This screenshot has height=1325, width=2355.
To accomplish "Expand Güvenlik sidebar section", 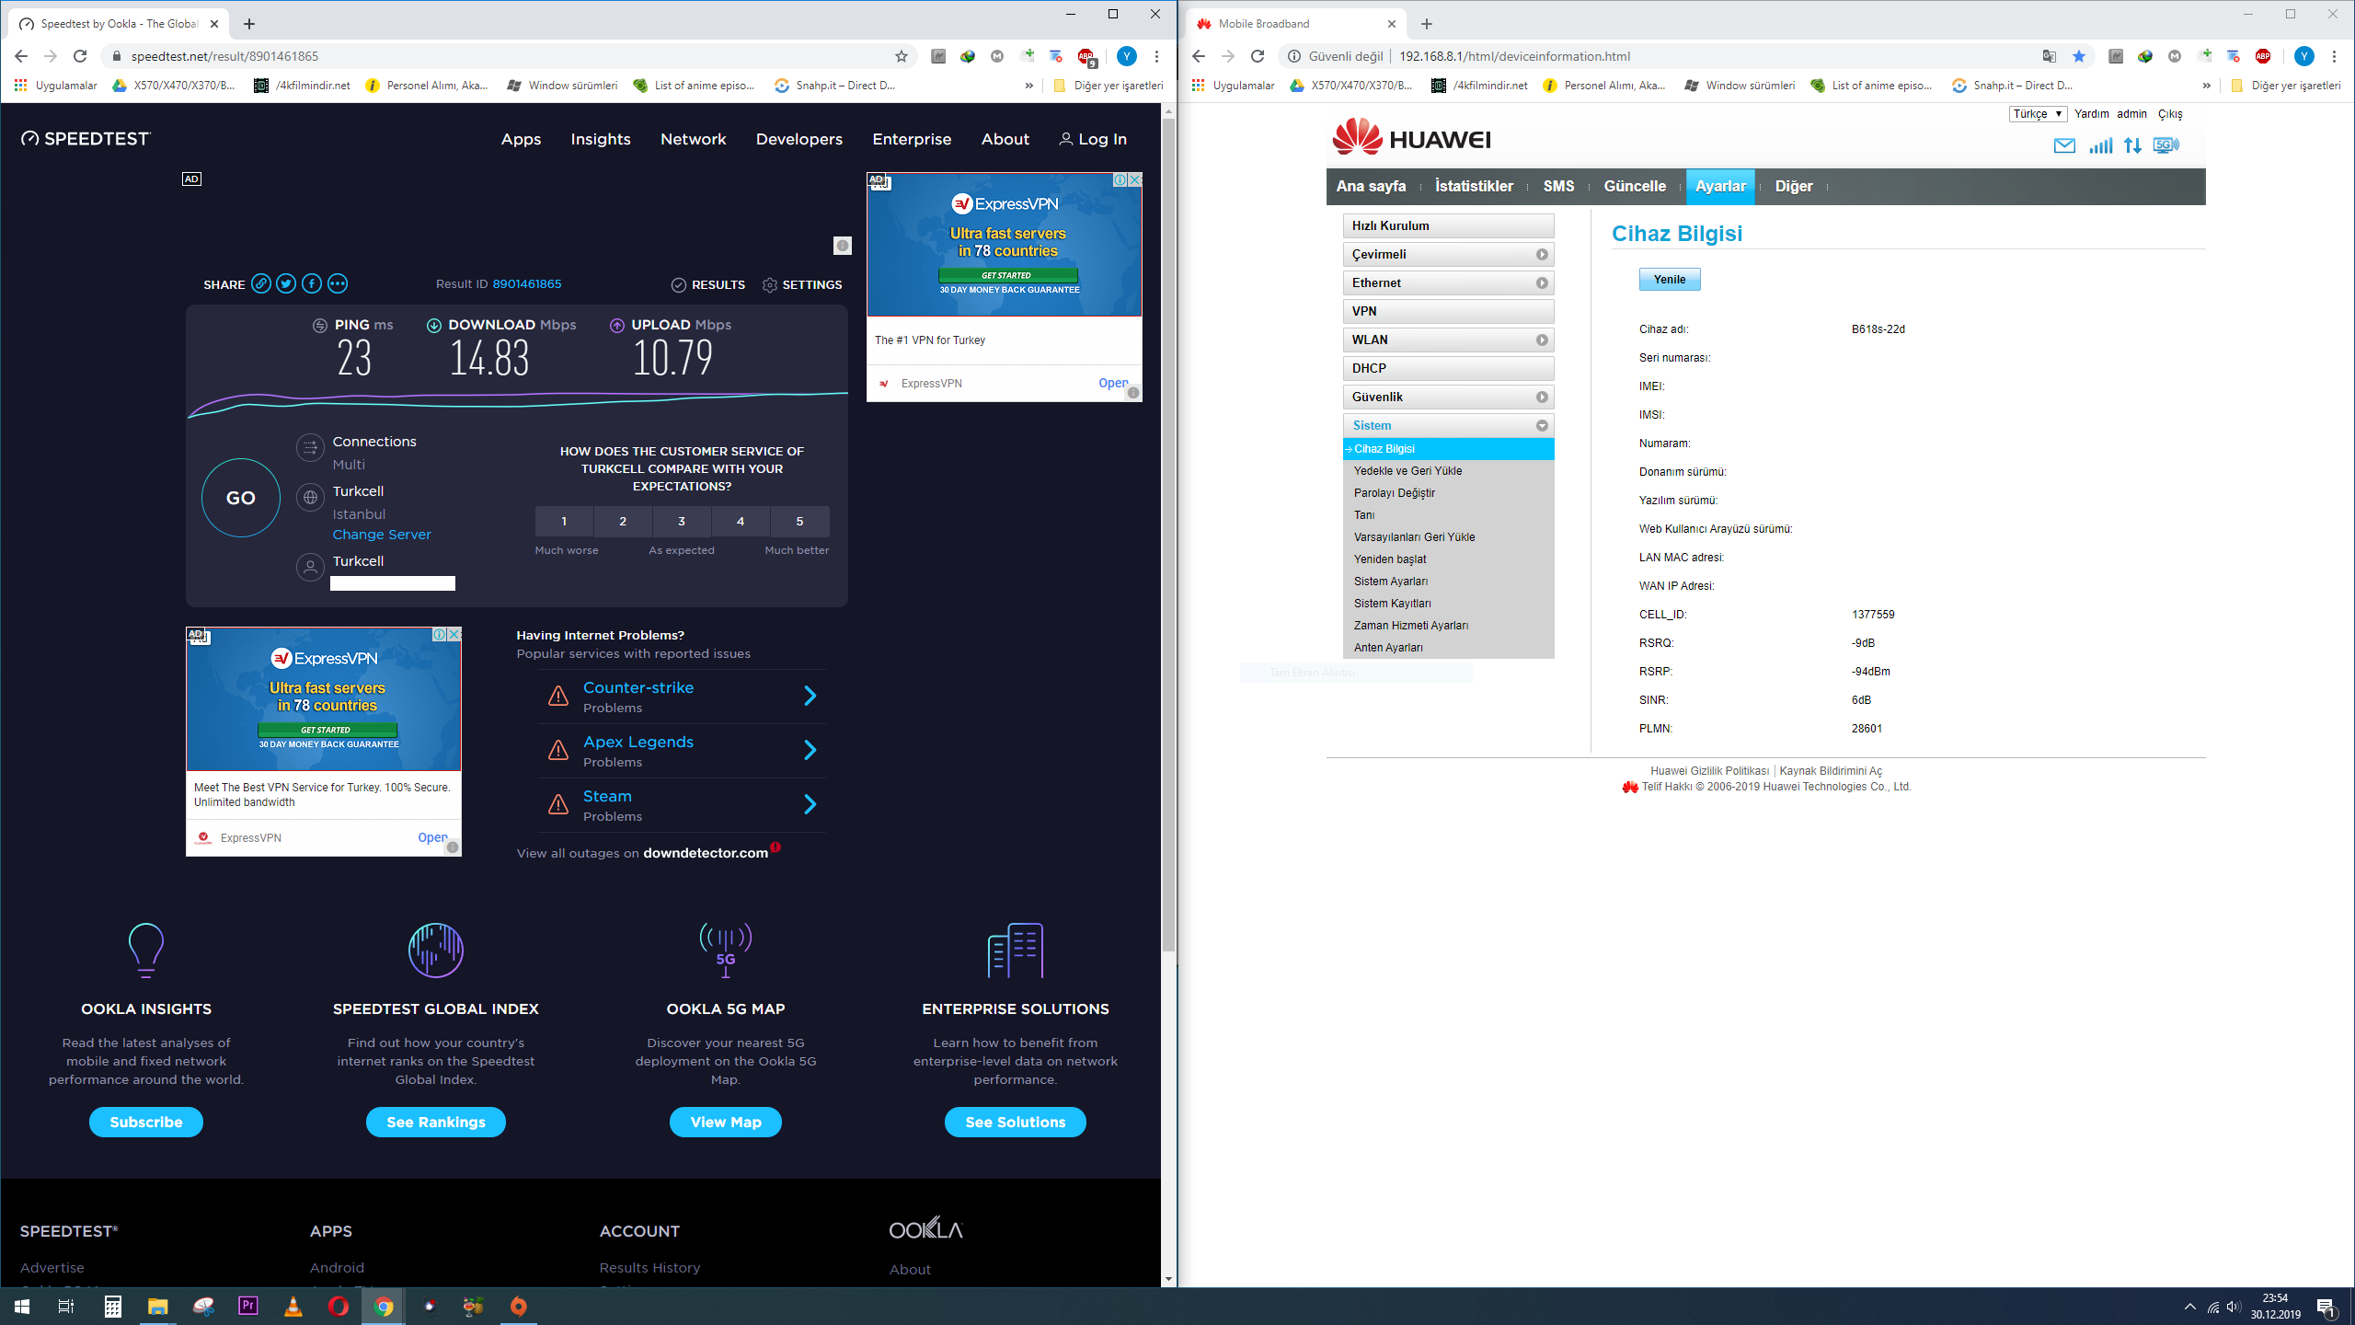I will pyautogui.click(x=1448, y=397).
